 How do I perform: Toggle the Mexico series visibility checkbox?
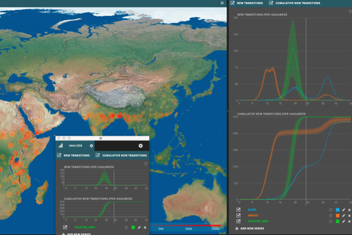pyautogui.click(x=238, y=216)
